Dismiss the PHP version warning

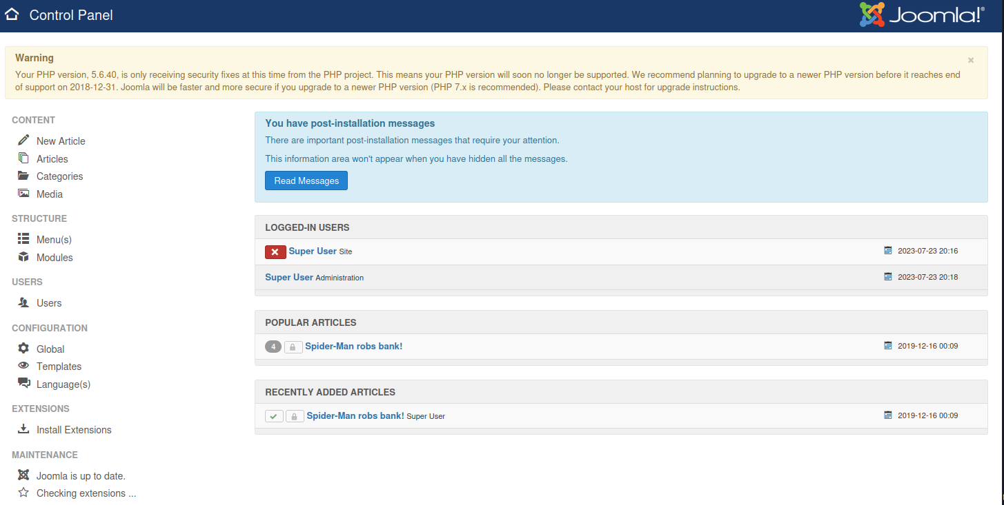(x=970, y=61)
